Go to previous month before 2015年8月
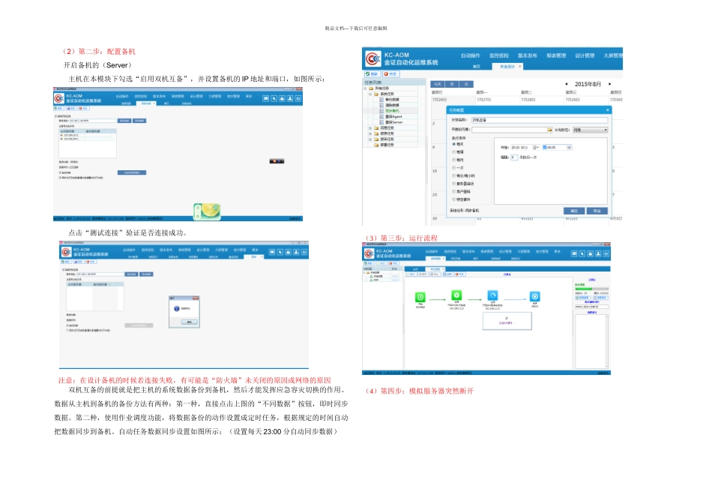Screen dimensions: 712x504 (x=567, y=84)
